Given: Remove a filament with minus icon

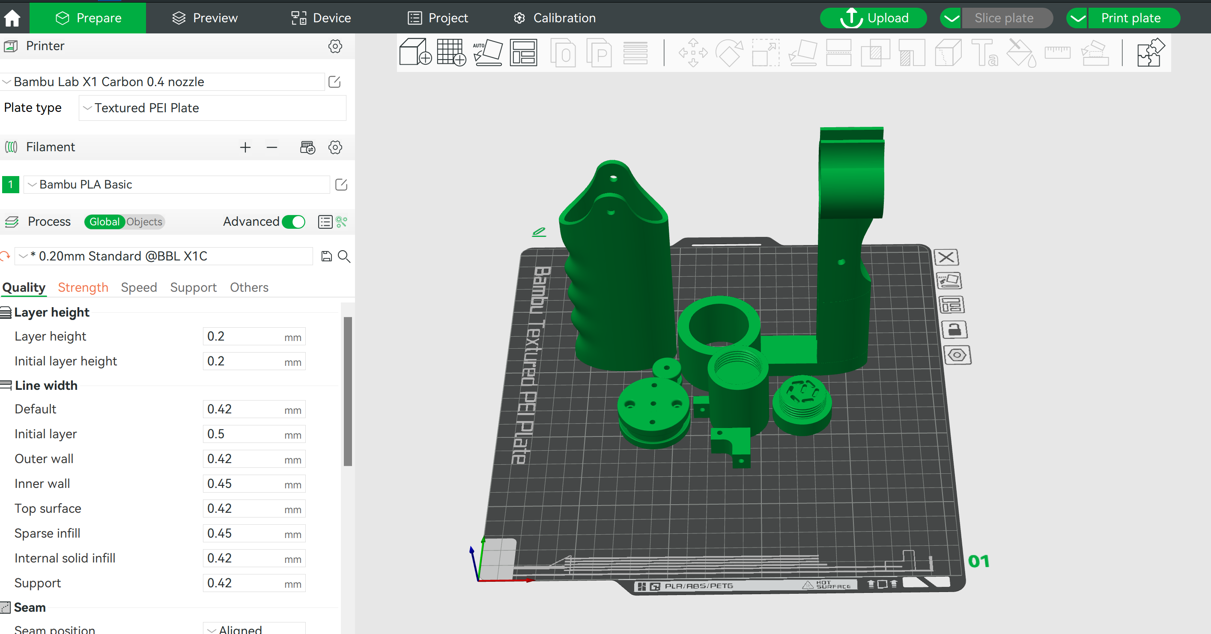Looking at the screenshot, I should [272, 147].
